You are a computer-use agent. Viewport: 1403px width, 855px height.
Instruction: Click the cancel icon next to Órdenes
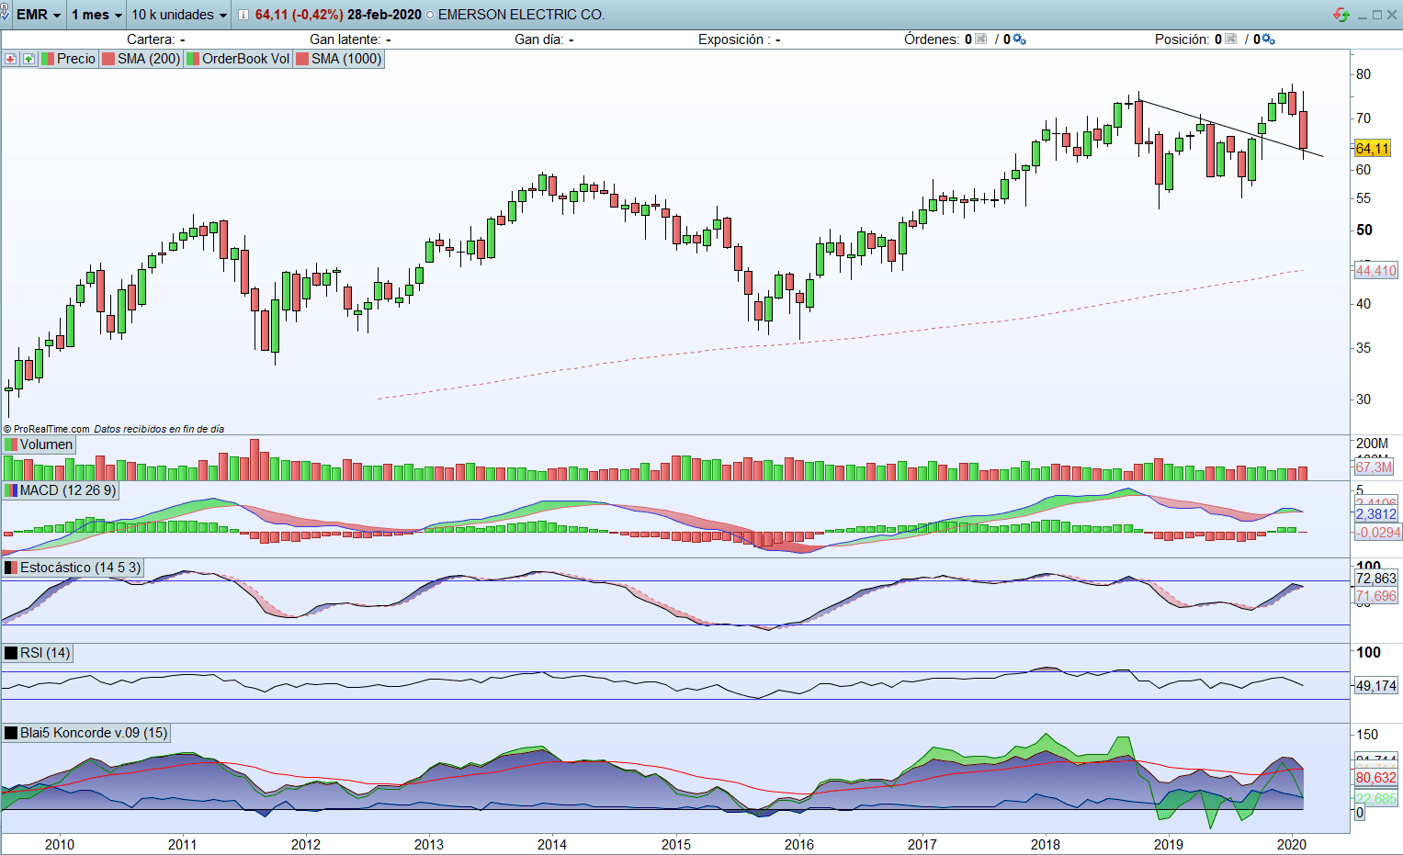[x=981, y=39]
